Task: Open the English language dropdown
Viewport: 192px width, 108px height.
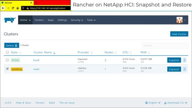Action: tap(153, 103)
